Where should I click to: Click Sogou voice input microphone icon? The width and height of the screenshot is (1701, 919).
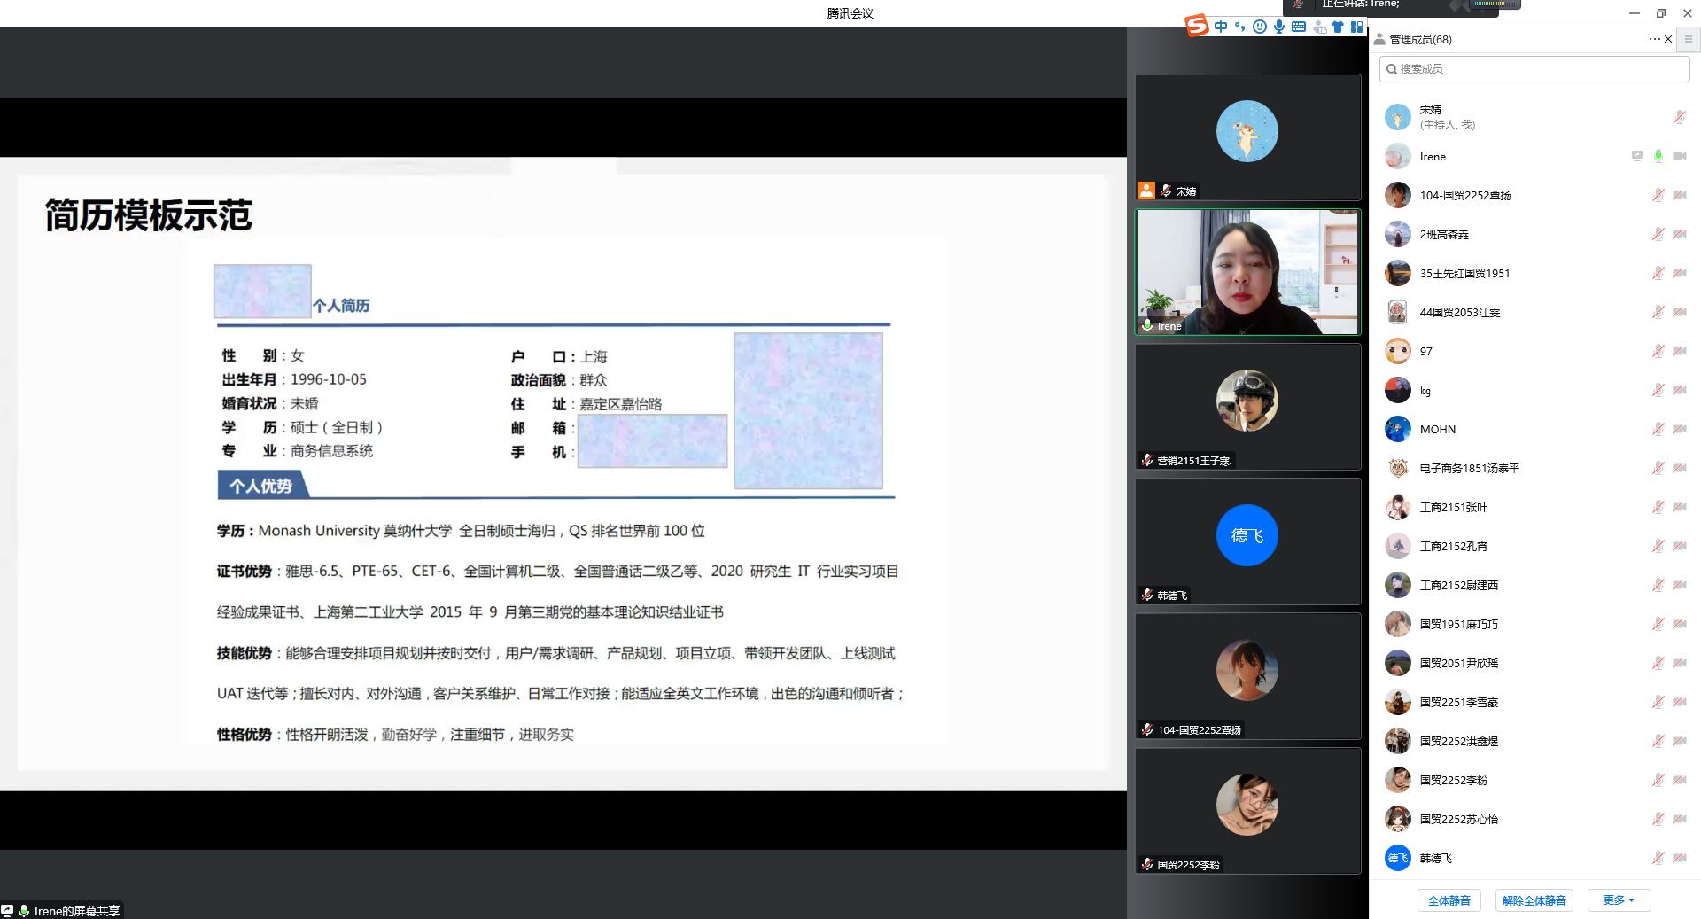pos(1279,27)
